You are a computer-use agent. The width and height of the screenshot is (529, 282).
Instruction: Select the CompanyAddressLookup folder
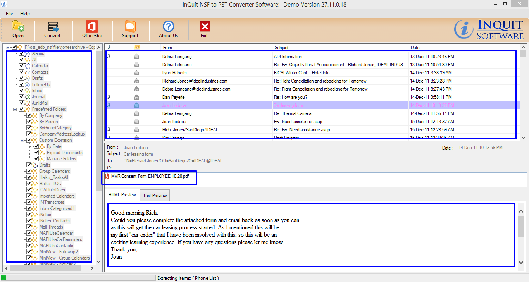[62, 134]
